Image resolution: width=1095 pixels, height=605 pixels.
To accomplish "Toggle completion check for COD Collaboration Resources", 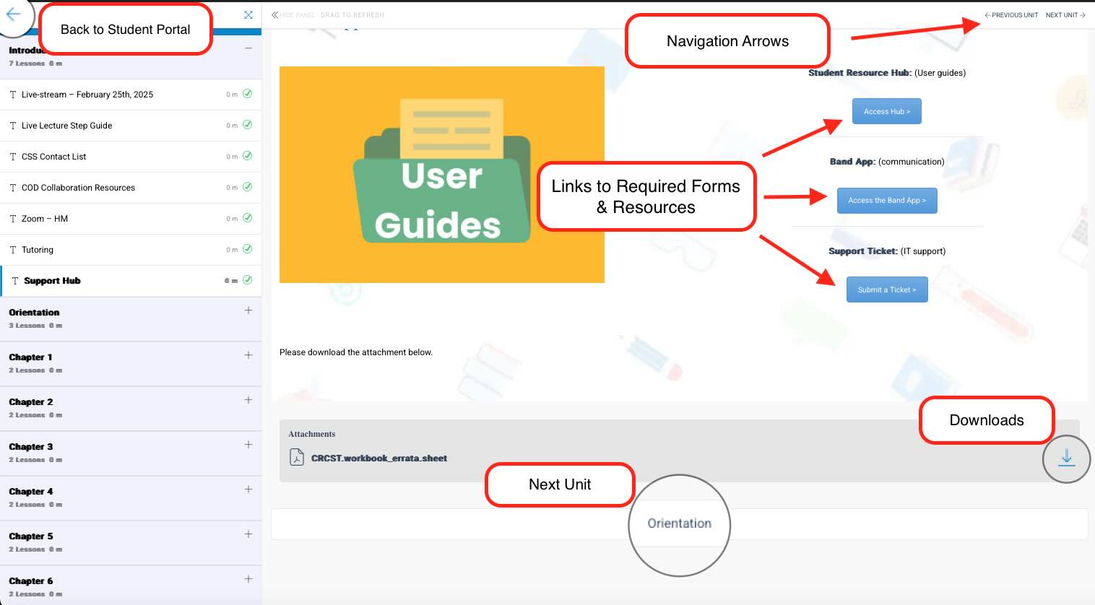I will click(x=247, y=187).
